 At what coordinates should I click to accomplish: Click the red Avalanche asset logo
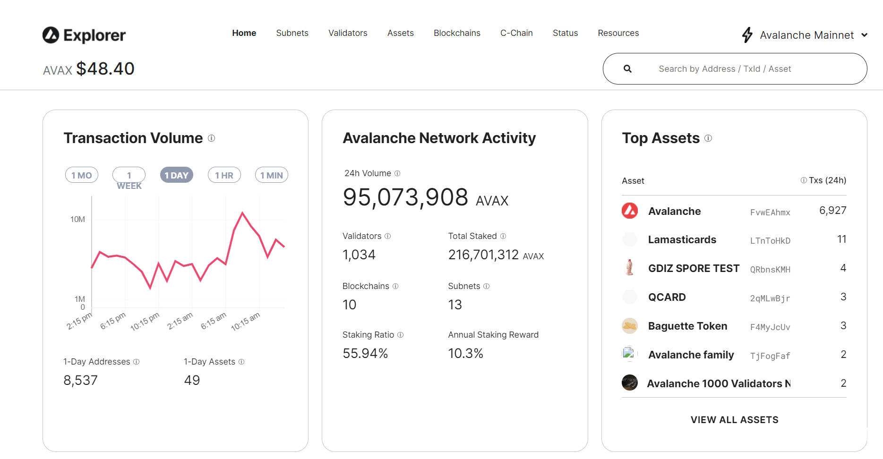(x=630, y=211)
